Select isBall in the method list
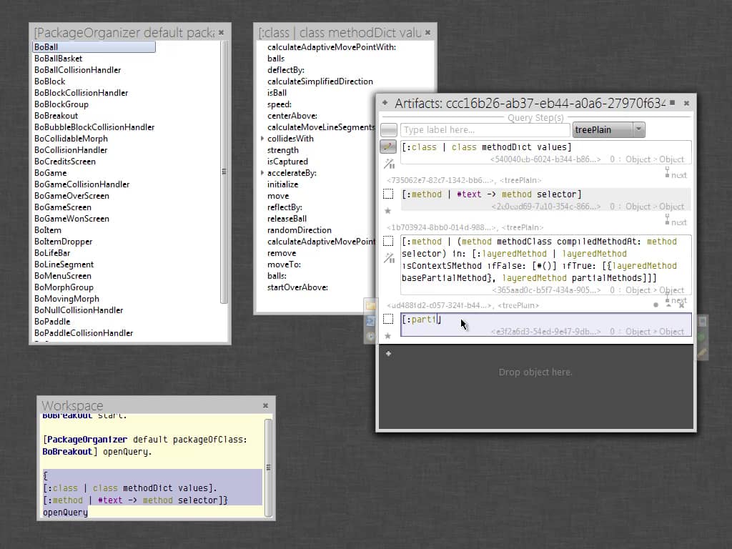The width and height of the screenshot is (732, 549). 277,92
